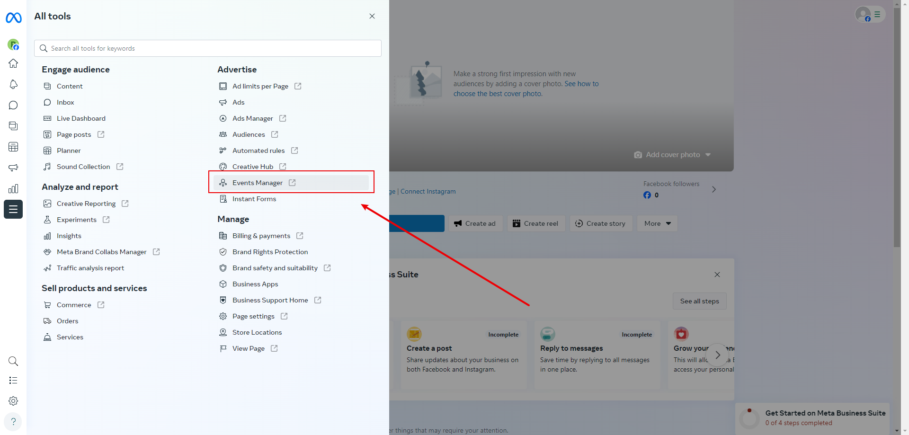Image resolution: width=909 pixels, height=435 pixels.
Task: Click See all steps button
Action: [x=700, y=301]
